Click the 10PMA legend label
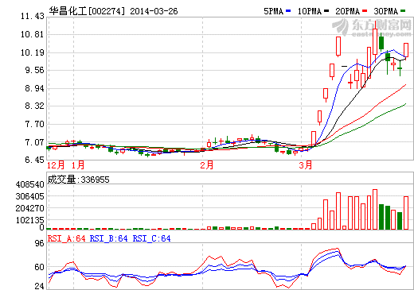 pos(310,11)
